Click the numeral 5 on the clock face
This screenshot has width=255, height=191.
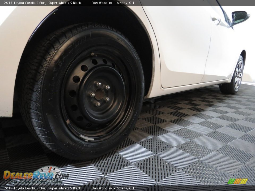(x=49, y=168)
